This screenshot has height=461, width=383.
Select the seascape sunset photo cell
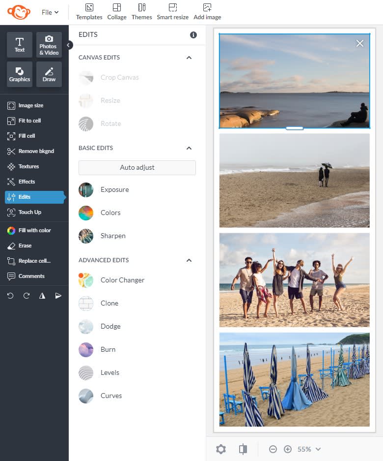294,81
